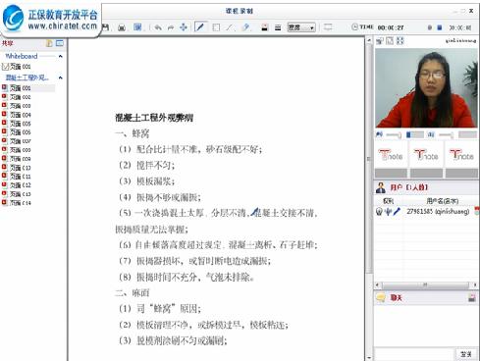Collapse the Whiteboard section
This screenshot has width=480, height=361.
61,56
